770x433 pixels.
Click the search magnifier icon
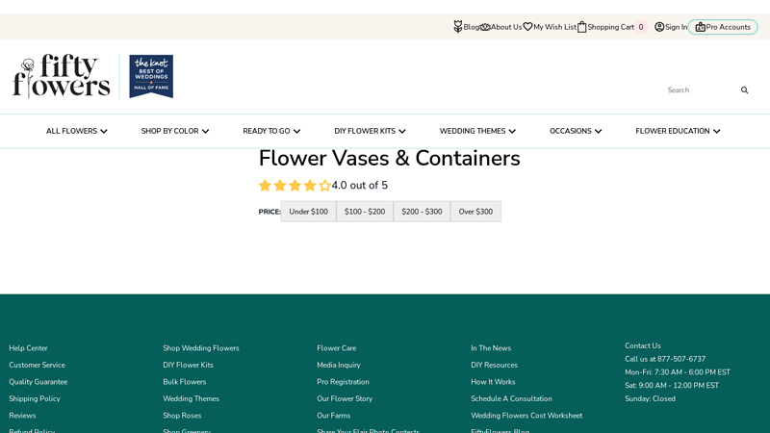click(x=744, y=89)
